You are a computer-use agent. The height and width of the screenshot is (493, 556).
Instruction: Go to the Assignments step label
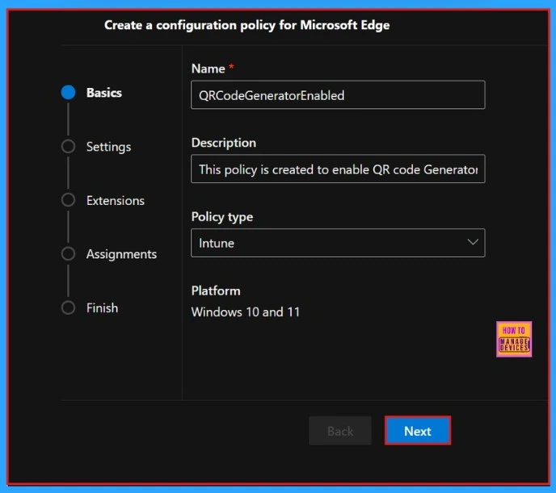pos(121,254)
